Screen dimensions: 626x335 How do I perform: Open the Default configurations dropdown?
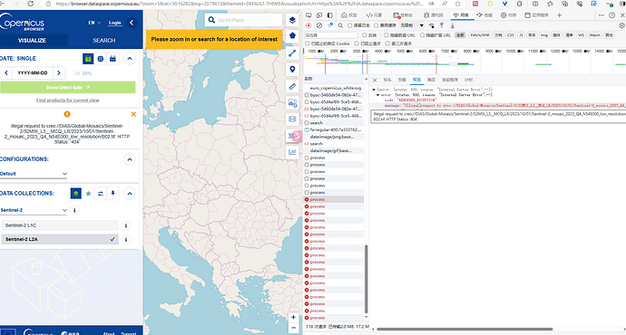34,174
